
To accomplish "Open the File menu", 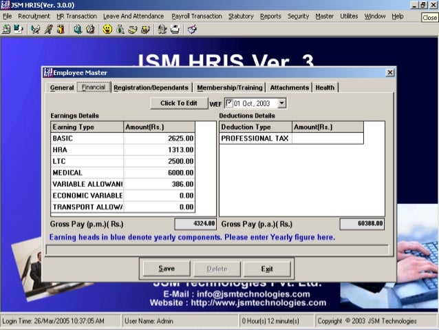I will [x=8, y=17].
